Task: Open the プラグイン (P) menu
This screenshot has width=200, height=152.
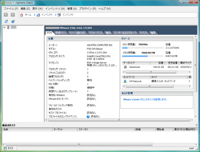Action: pyautogui.click(x=87, y=9)
